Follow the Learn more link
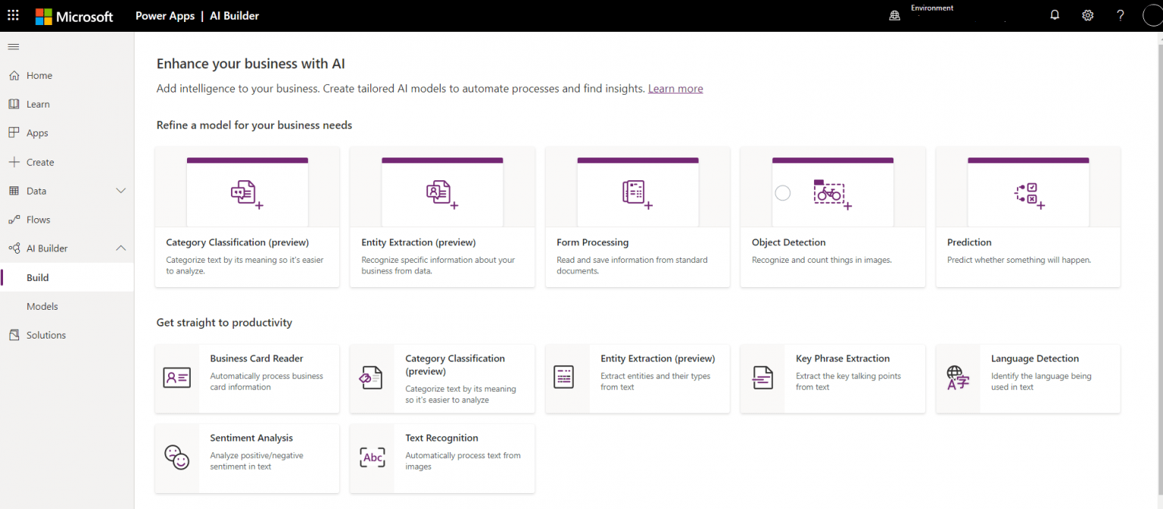This screenshot has width=1163, height=509. tap(675, 89)
